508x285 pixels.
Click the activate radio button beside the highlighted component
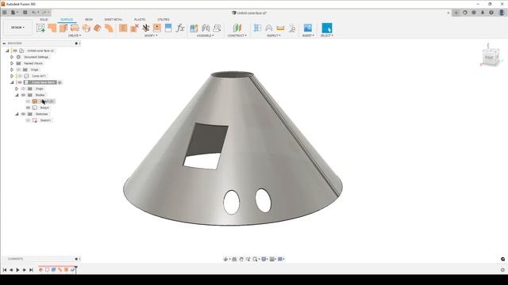click(x=60, y=82)
